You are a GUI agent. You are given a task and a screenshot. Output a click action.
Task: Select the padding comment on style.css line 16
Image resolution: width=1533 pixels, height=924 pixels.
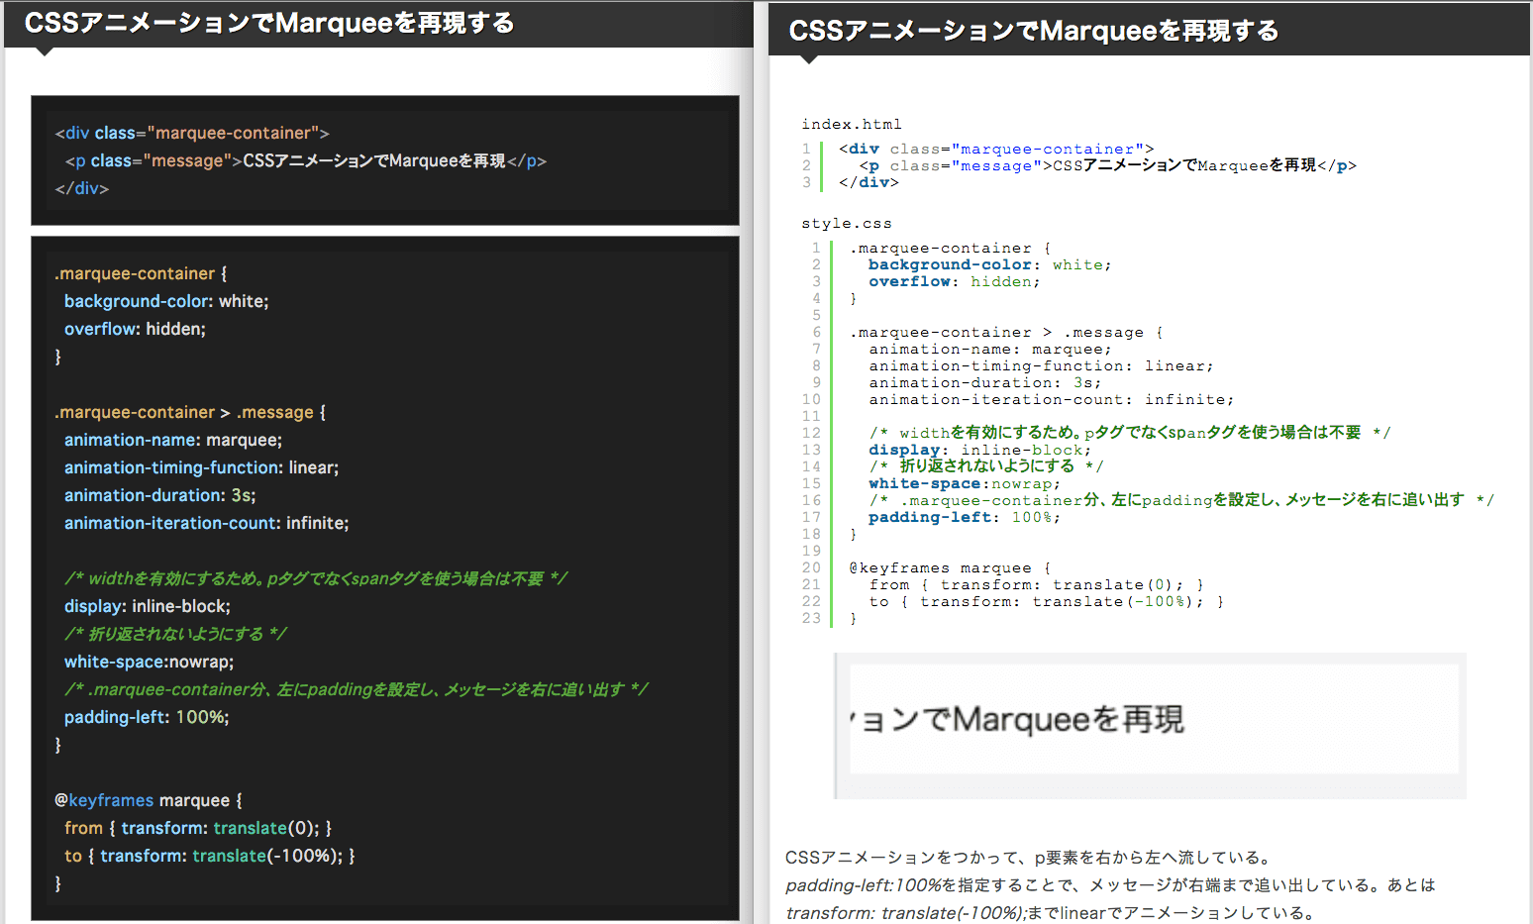(x=1181, y=500)
